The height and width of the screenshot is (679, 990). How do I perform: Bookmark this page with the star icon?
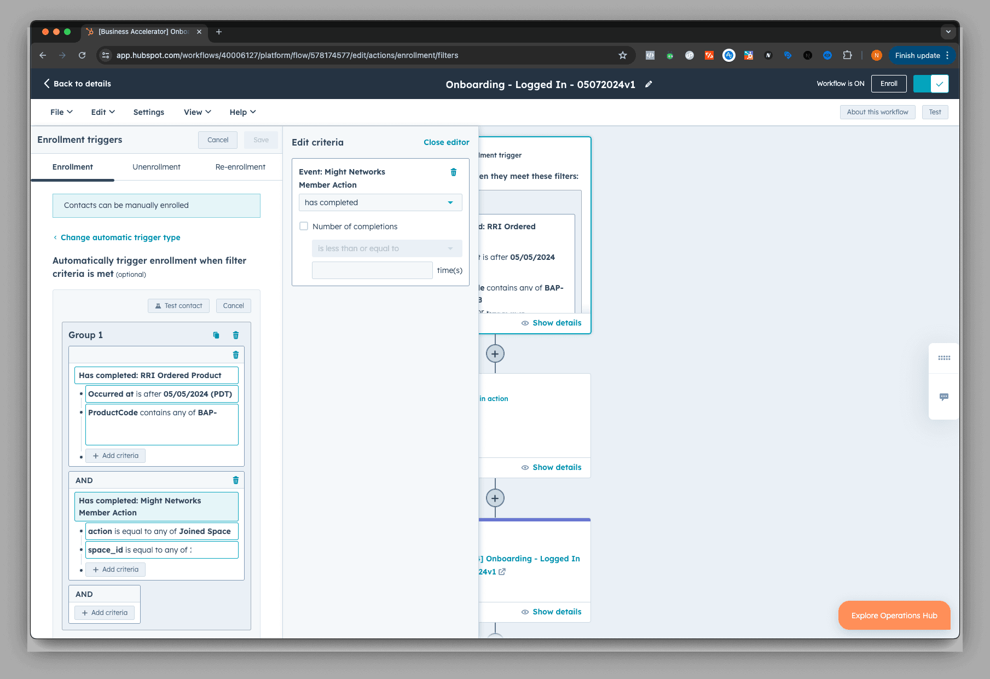coord(623,55)
